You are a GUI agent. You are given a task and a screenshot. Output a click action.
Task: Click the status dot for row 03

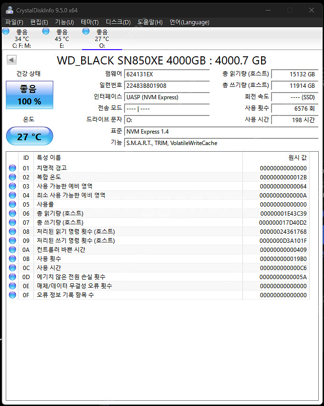[12, 186]
